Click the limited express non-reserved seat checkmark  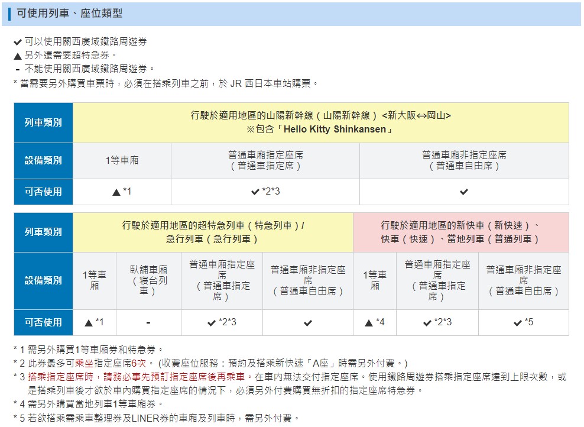pyautogui.click(x=307, y=323)
